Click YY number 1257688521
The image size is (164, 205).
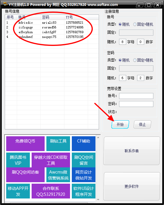74,23
